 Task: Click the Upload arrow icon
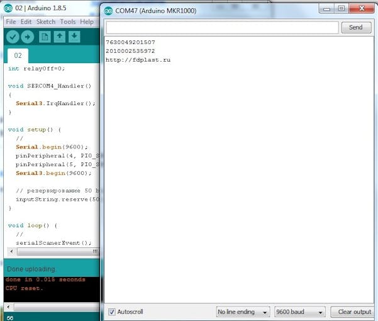(x=28, y=37)
